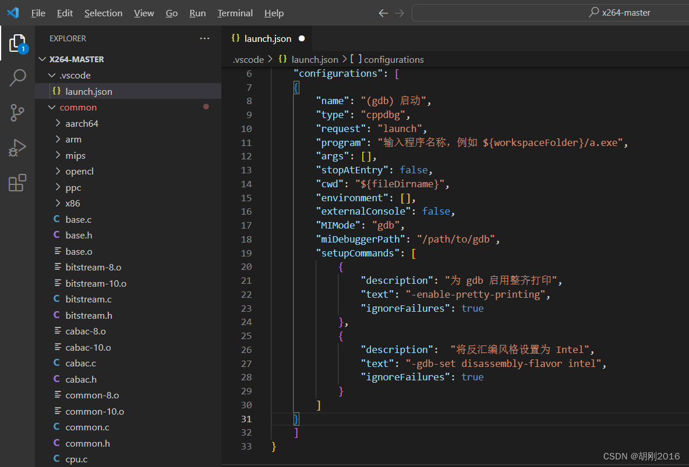Select the launch.json editor tab
The width and height of the screenshot is (689, 467).
267,38
